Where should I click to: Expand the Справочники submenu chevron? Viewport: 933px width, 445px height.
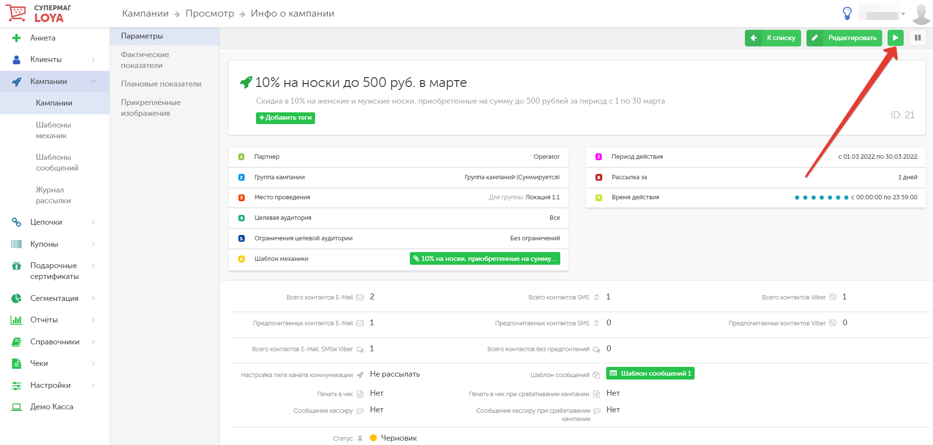click(93, 342)
